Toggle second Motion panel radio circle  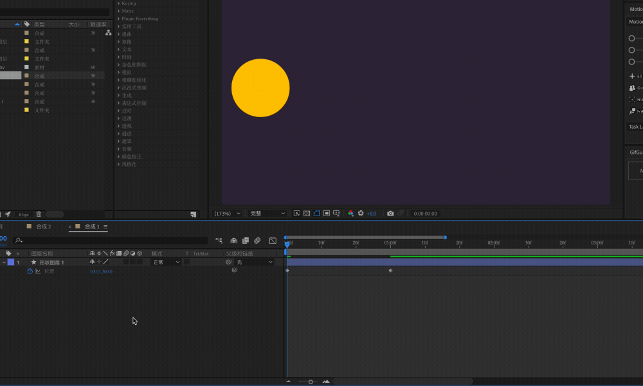[x=631, y=50]
